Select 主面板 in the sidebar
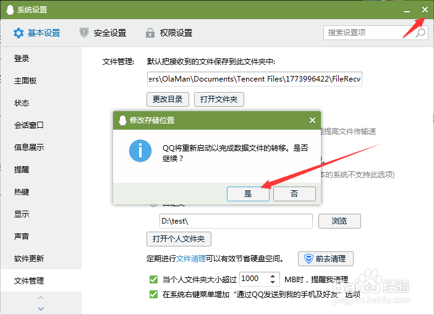Screen dimensions: 434x315 (x=41, y=81)
